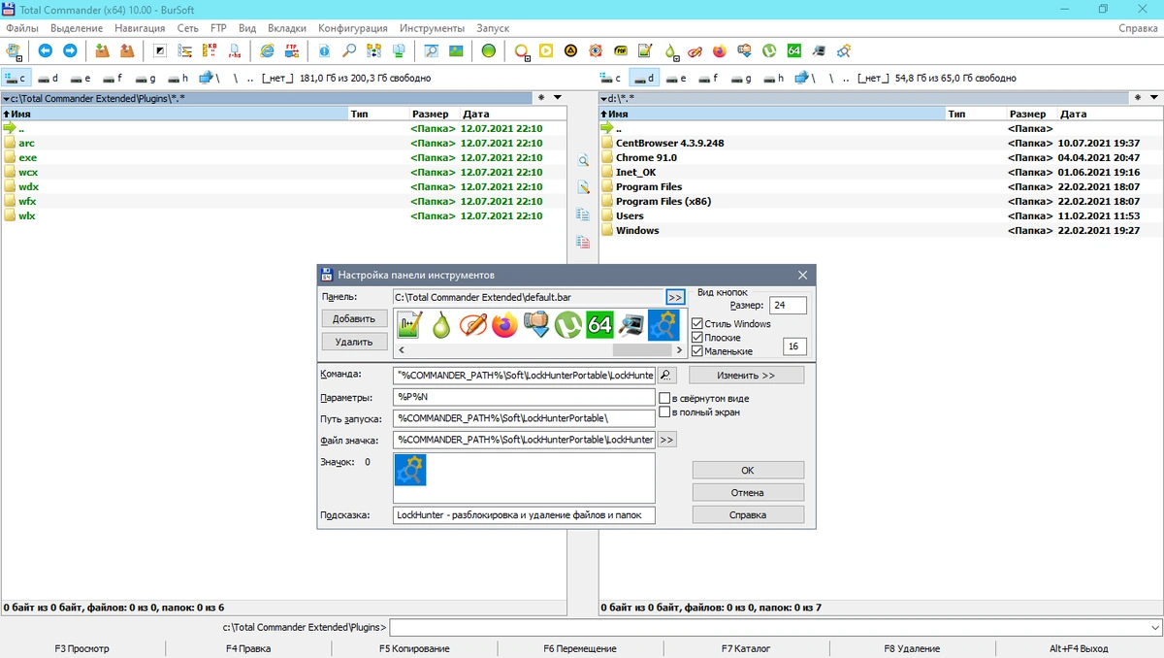Click the magnifier icon in the middle button strip

point(583,161)
